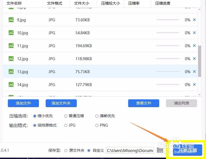Image resolution: width=206 pixels, height=159 pixels.
Task: Click the 压缩率 column header
Action: click(x=134, y=3)
